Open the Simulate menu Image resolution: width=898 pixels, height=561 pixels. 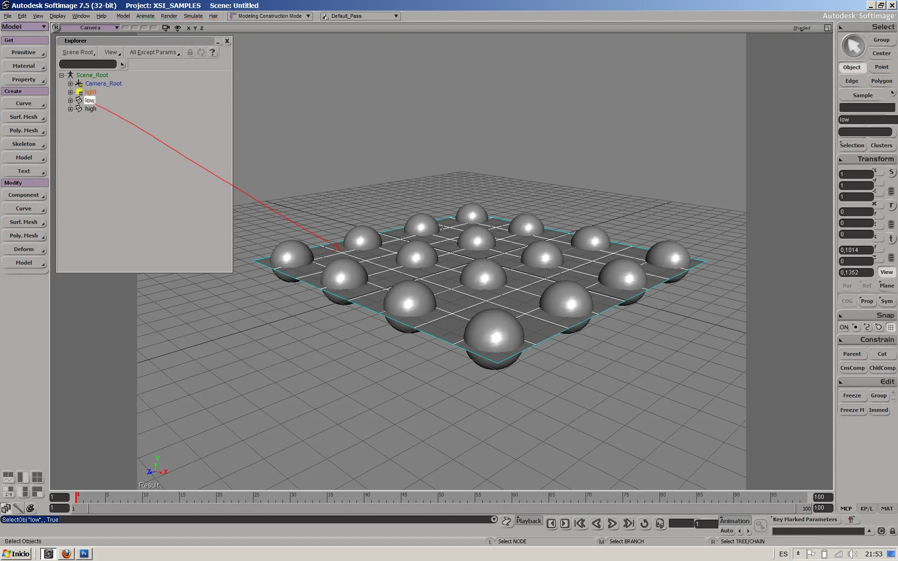coord(193,16)
